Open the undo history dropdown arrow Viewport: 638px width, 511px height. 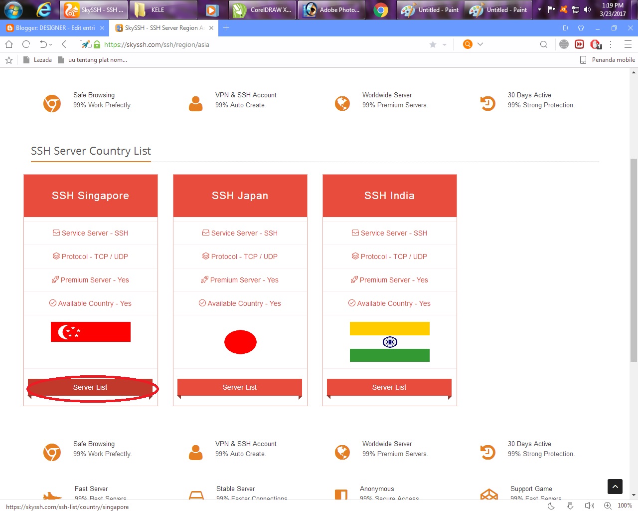coord(50,44)
